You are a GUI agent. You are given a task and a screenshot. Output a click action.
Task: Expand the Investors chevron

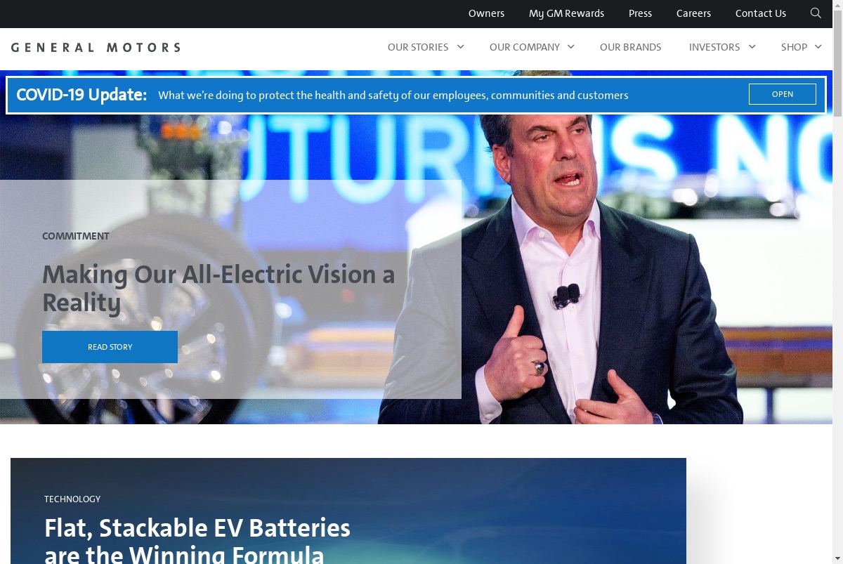(x=752, y=46)
